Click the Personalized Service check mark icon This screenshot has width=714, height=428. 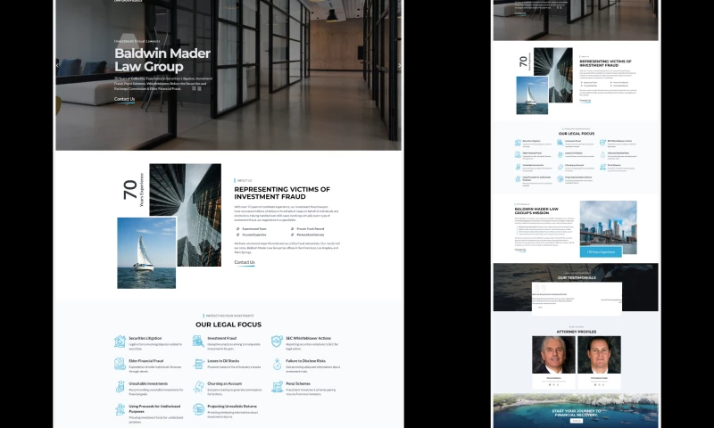coord(293,235)
